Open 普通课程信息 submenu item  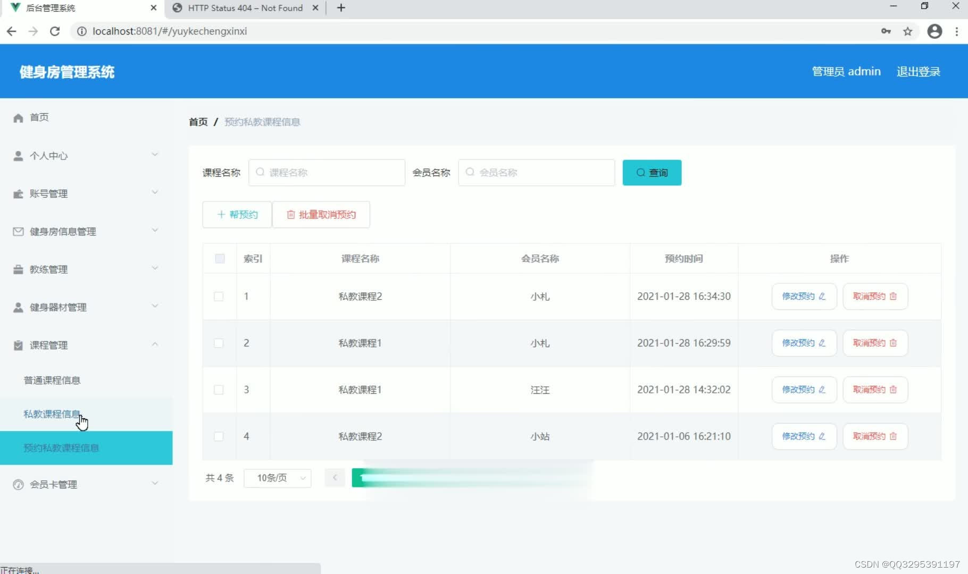[52, 381]
